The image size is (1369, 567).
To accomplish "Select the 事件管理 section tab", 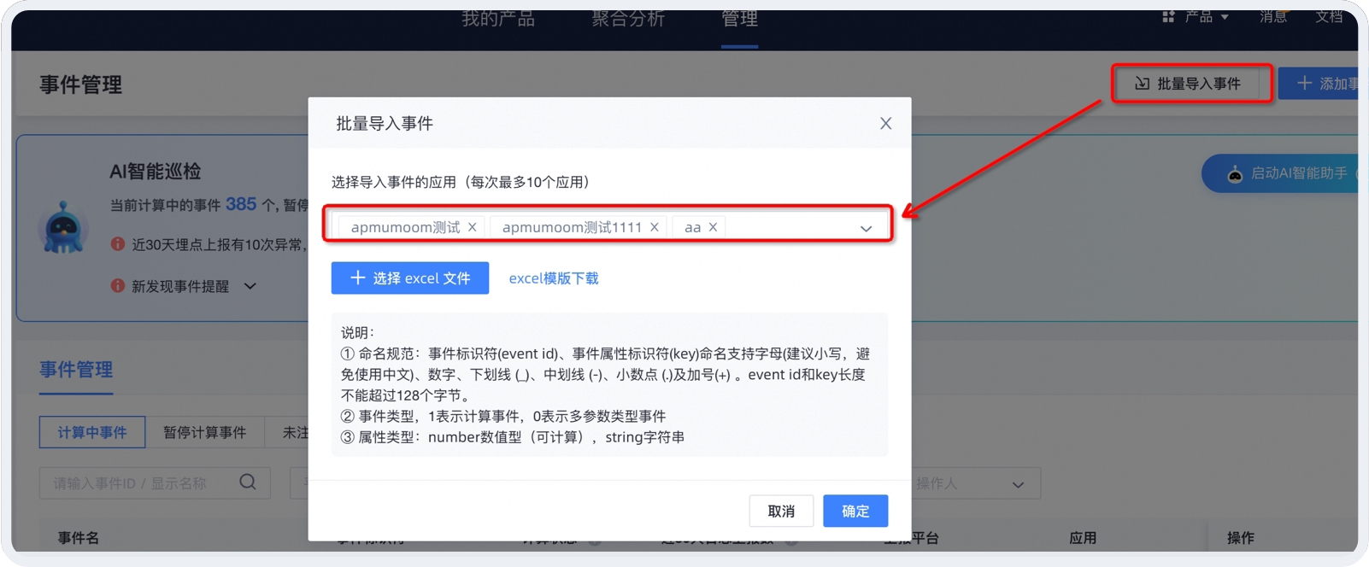I will 76,370.
